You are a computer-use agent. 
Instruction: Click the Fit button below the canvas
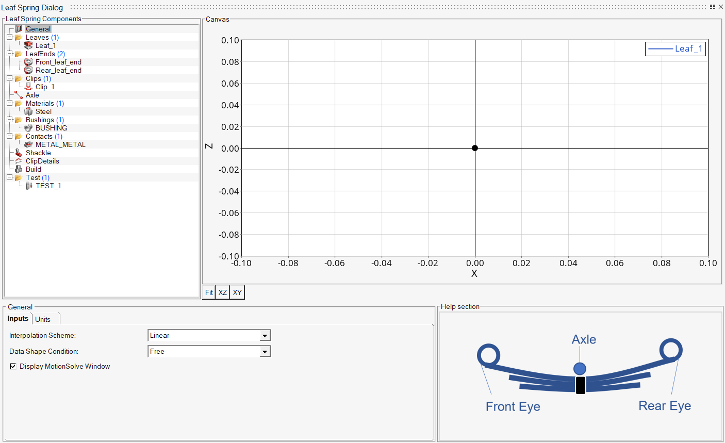point(209,292)
